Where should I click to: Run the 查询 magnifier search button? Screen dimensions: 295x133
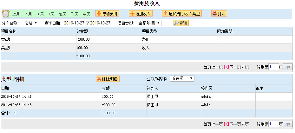(180, 23)
